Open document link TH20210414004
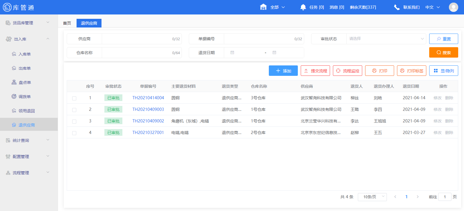This screenshot has width=464, height=211. coord(148,98)
